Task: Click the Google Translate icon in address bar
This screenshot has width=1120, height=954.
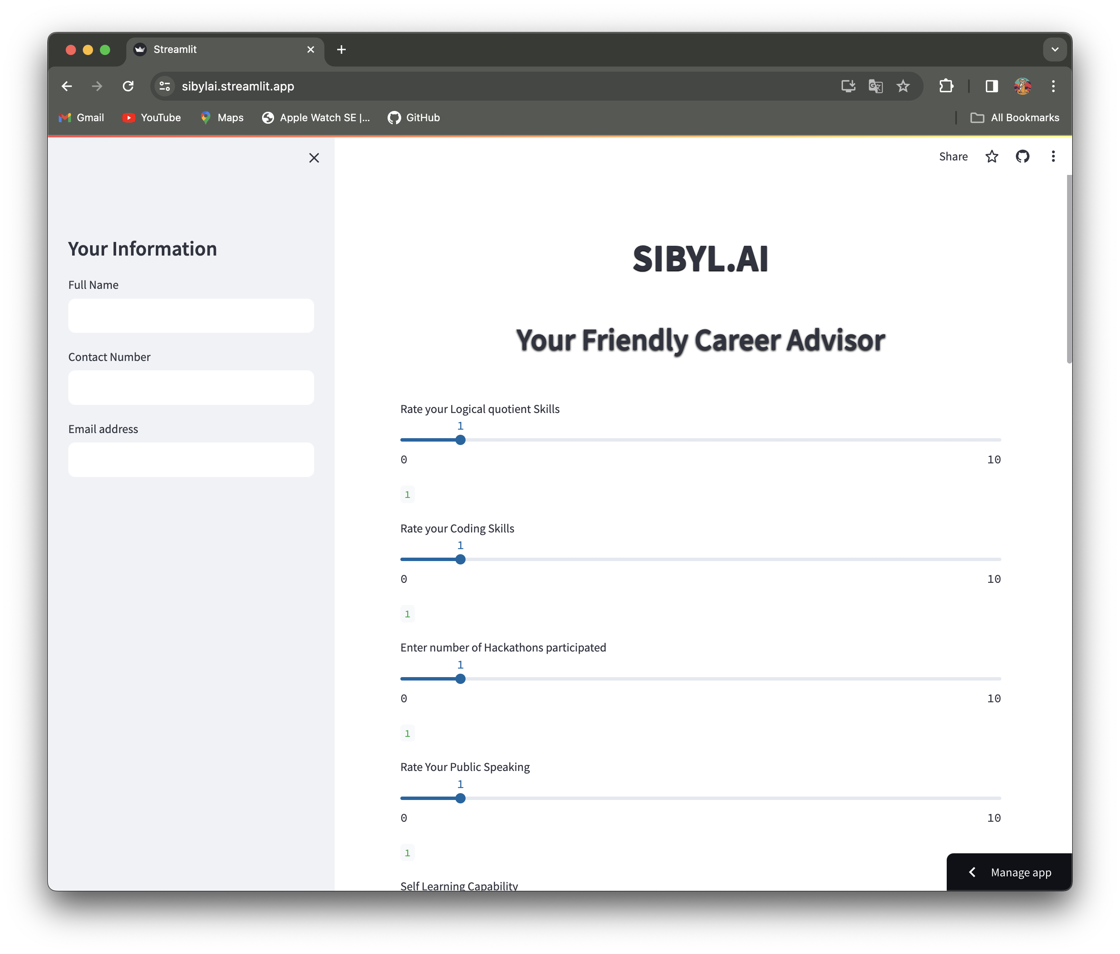Action: 875,87
